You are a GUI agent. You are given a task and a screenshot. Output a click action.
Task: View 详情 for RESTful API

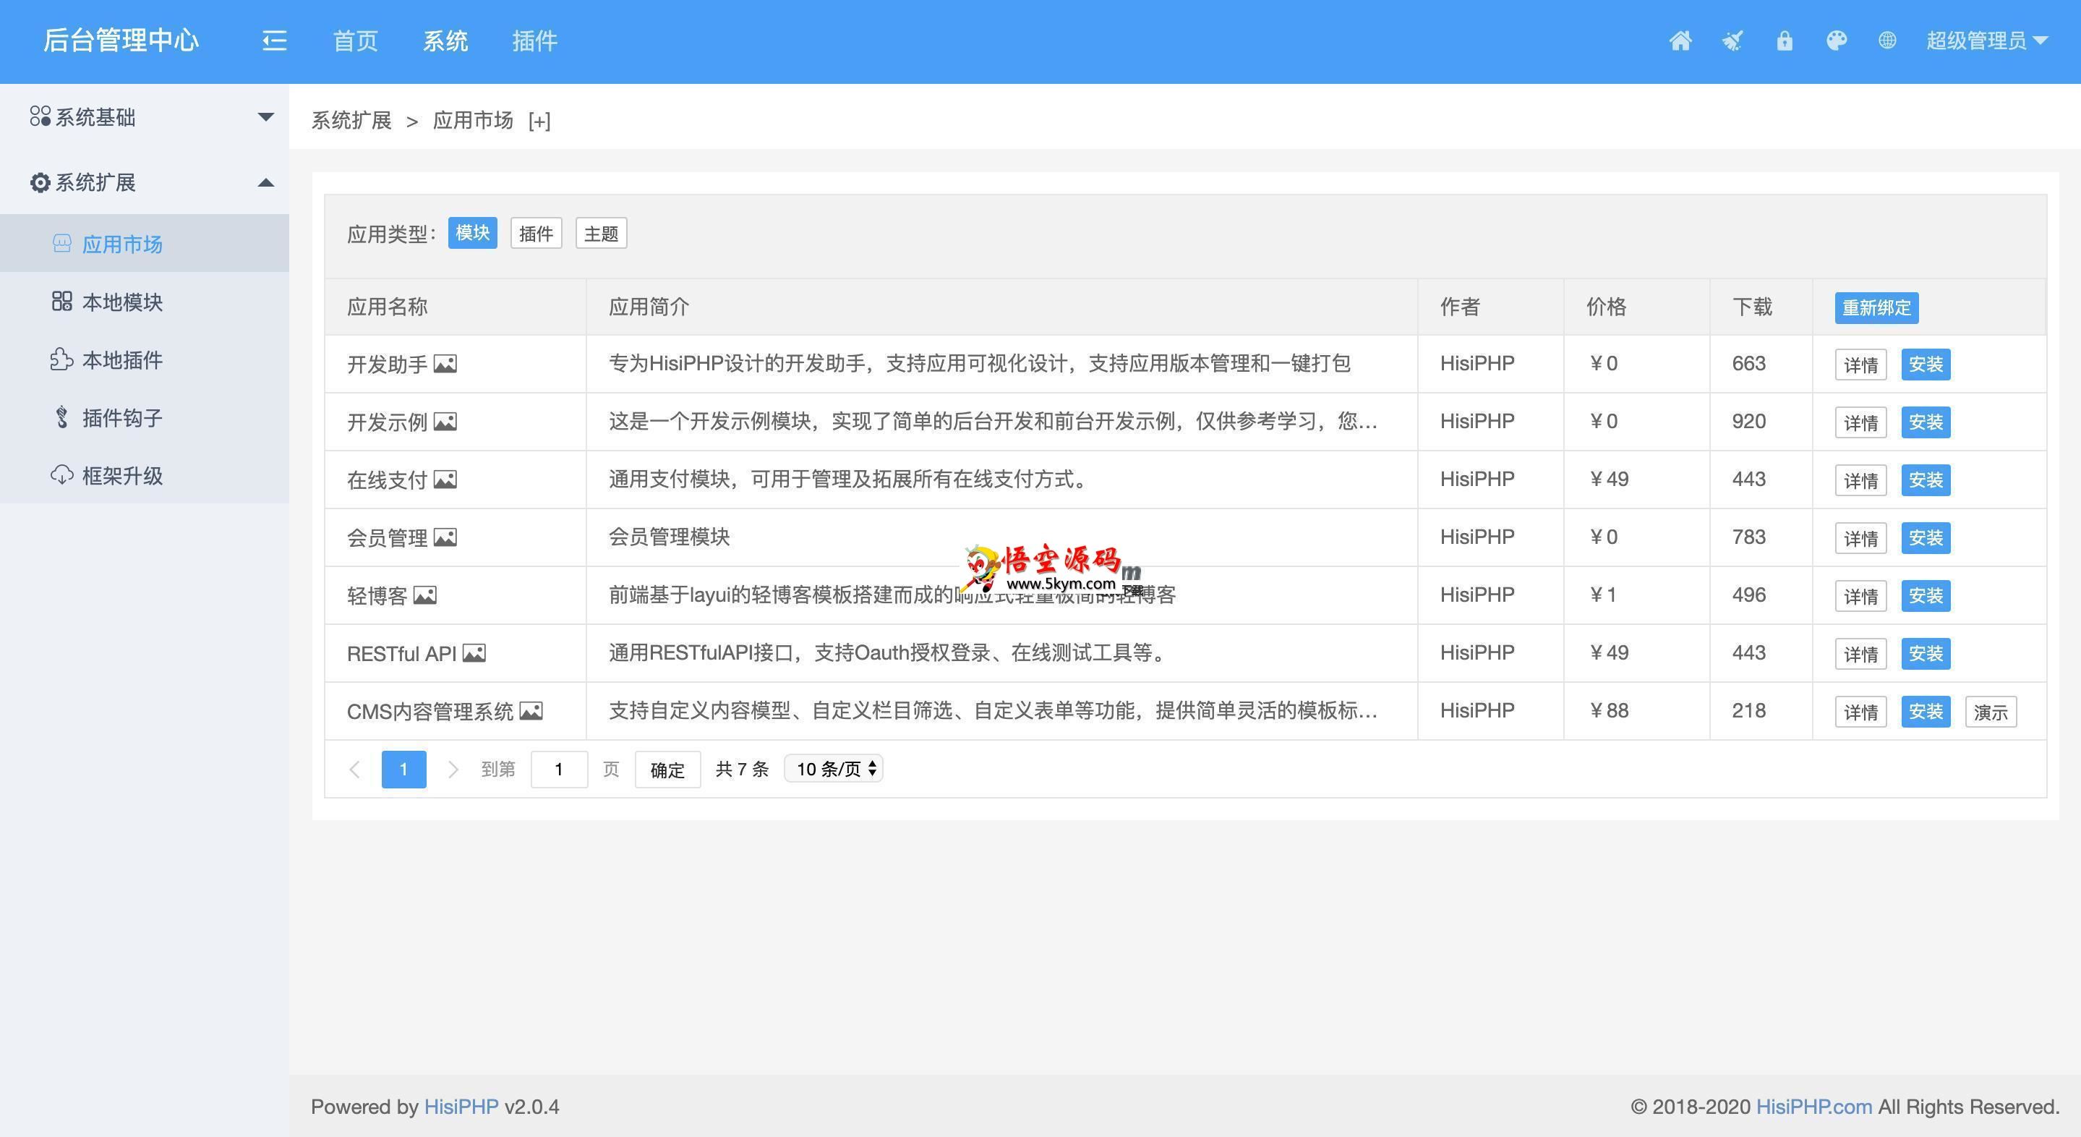[1860, 654]
